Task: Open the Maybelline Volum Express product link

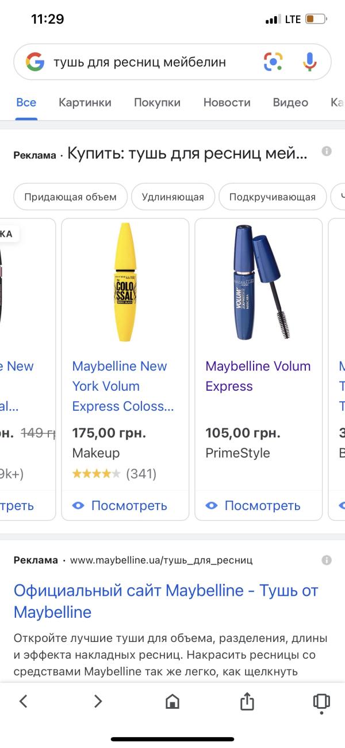Action: click(x=258, y=376)
